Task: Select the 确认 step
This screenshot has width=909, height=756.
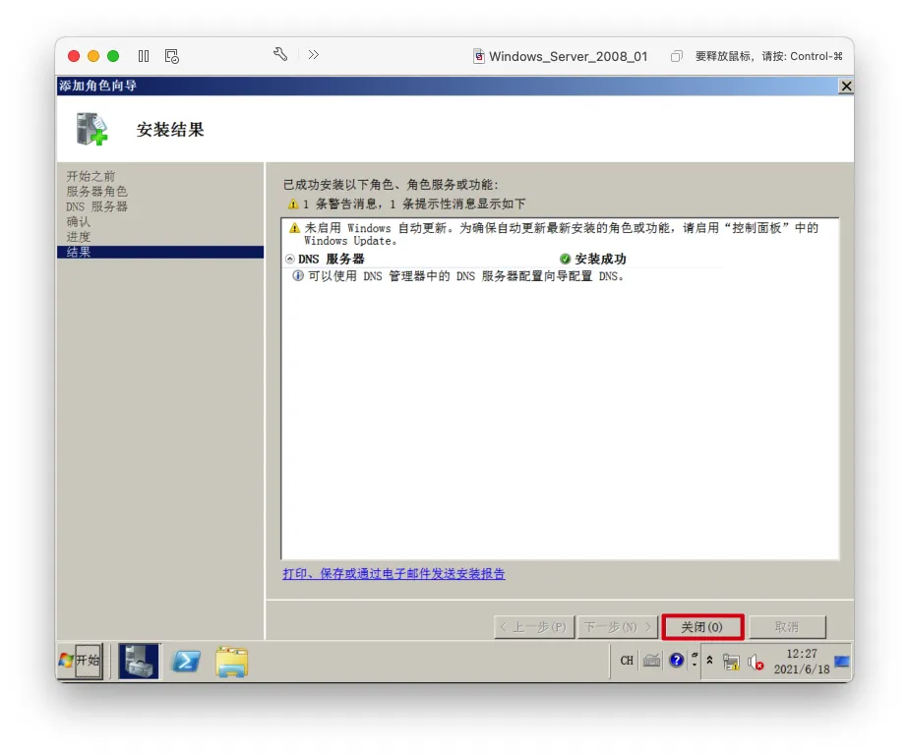Action: tap(79, 222)
